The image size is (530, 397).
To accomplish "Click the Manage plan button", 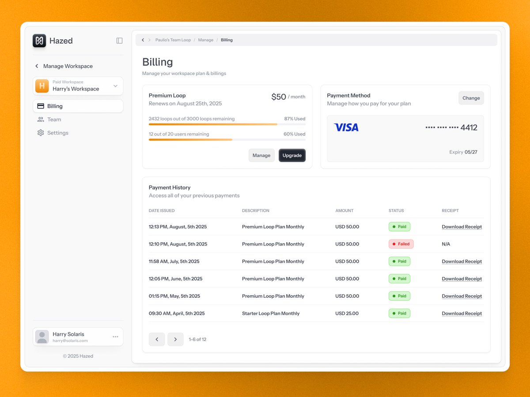I will click(x=261, y=155).
